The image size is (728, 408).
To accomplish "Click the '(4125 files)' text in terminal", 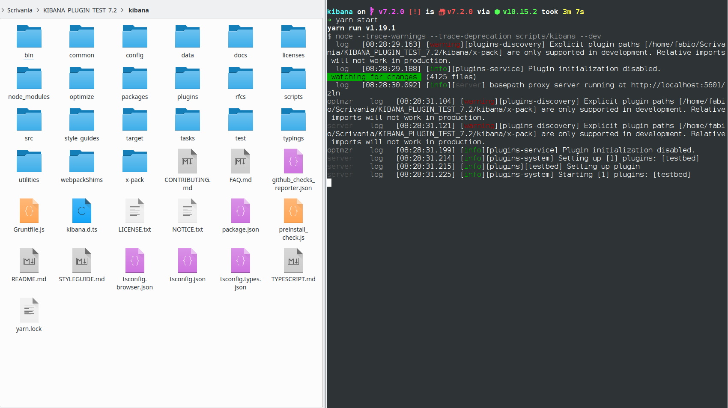I will coord(451,77).
